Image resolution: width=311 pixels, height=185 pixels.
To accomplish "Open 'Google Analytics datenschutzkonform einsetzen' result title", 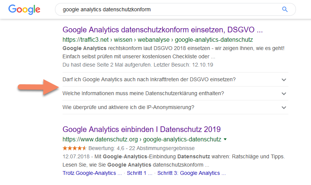I will point(162,30).
